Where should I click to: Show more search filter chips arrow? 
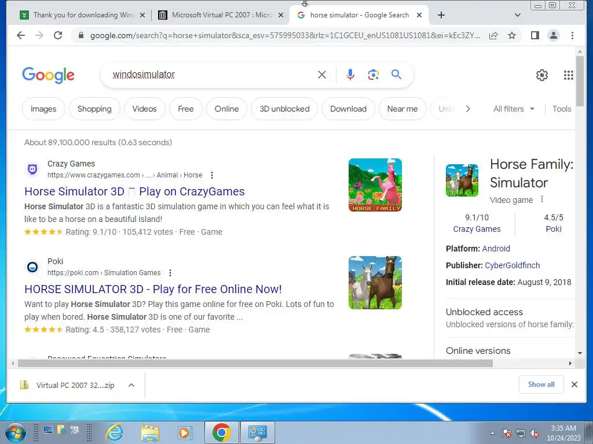468,109
